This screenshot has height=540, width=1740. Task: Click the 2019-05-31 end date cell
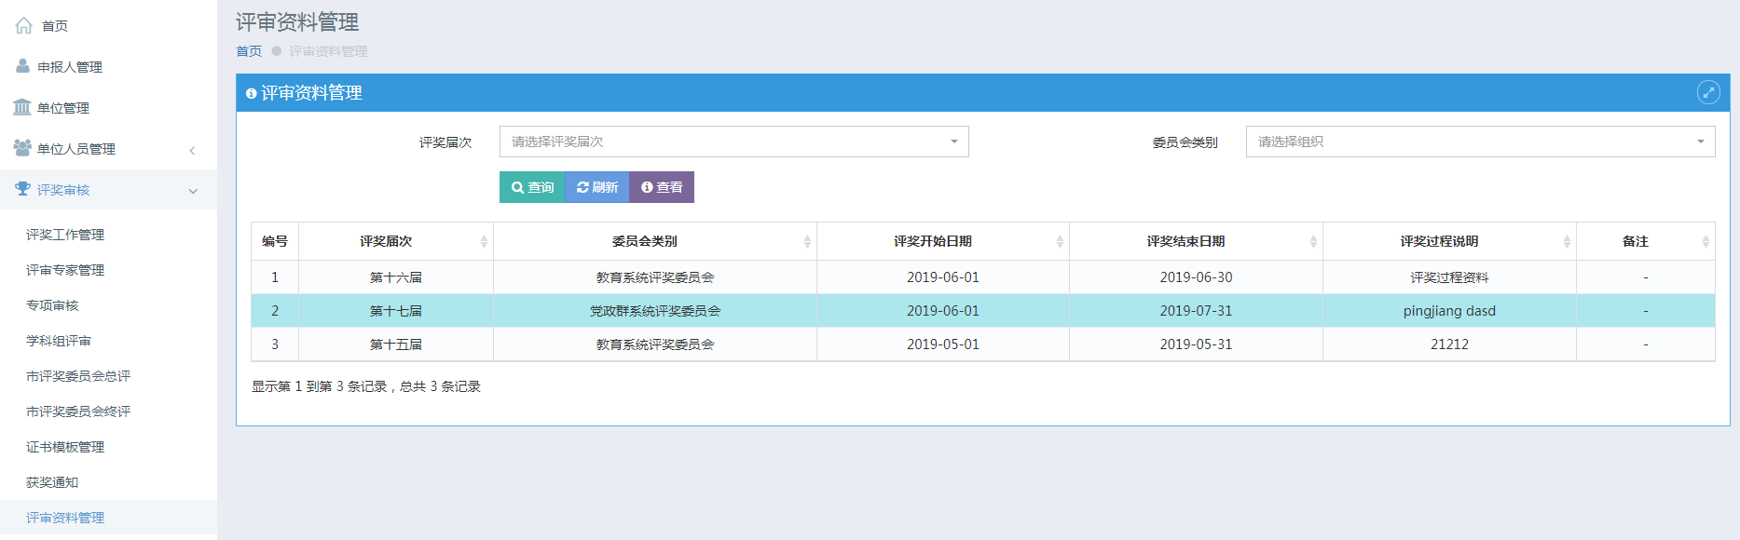[x=1196, y=344]
